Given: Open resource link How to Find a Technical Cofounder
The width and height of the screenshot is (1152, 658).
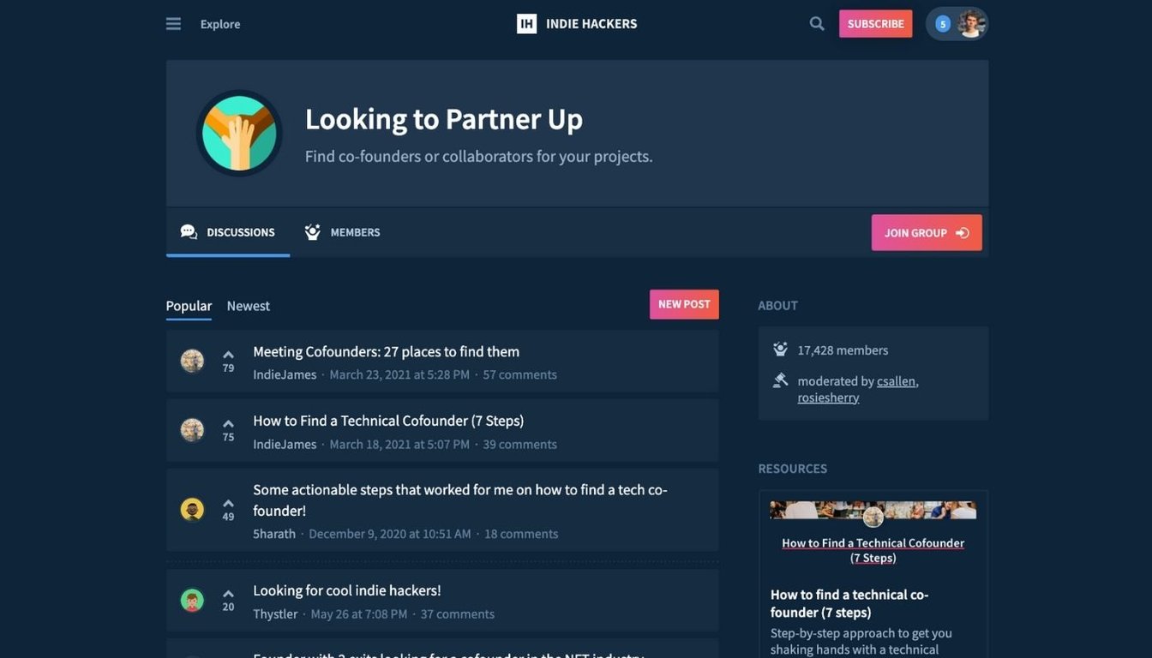Looking at the screenshot, I should [x=873, y=550].
